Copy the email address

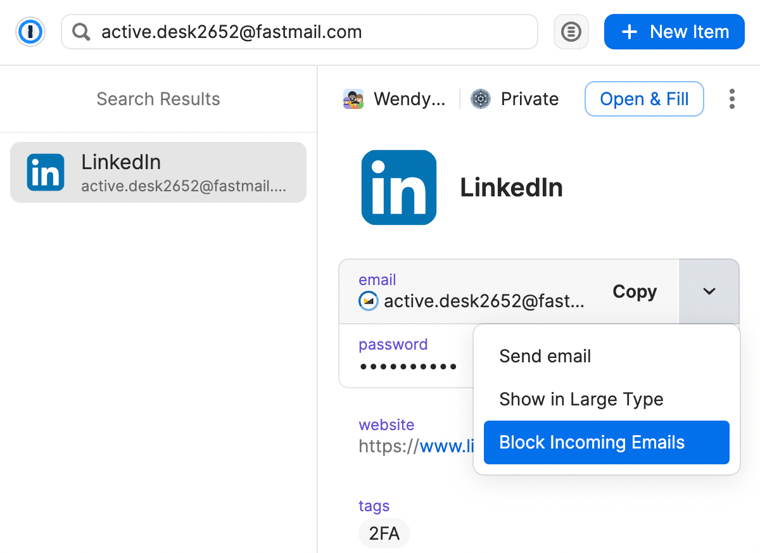click(x=634, y=291)
